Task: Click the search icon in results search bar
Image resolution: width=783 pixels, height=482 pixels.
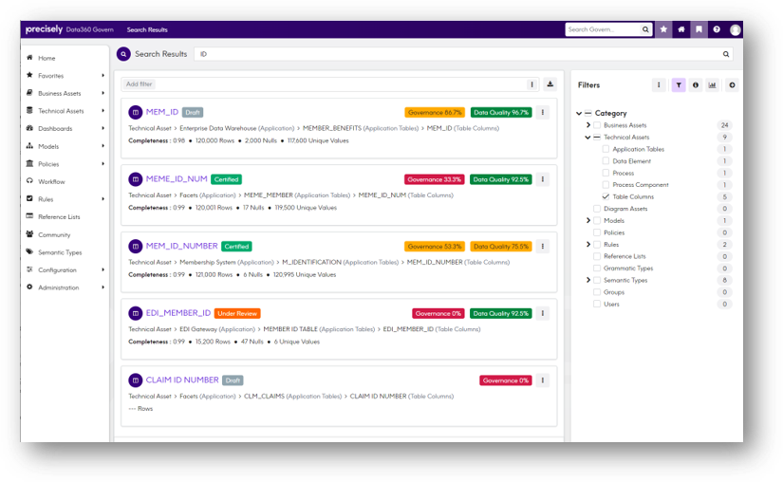Action: point(725,54)
